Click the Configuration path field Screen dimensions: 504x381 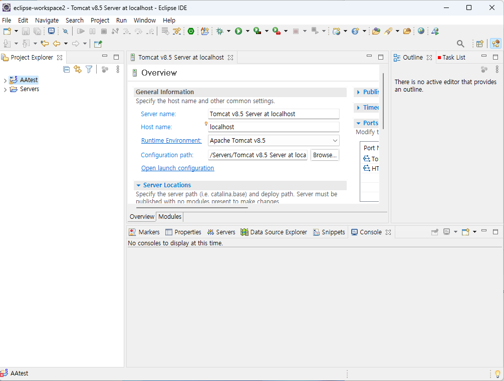(258, 155)
